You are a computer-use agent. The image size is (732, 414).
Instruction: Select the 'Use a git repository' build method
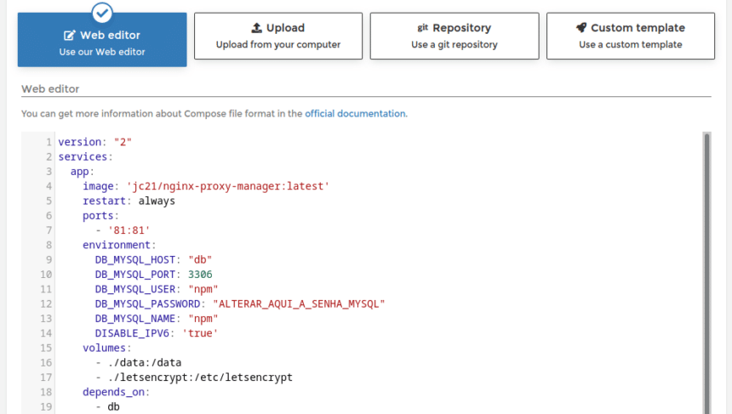pos(455,44)
